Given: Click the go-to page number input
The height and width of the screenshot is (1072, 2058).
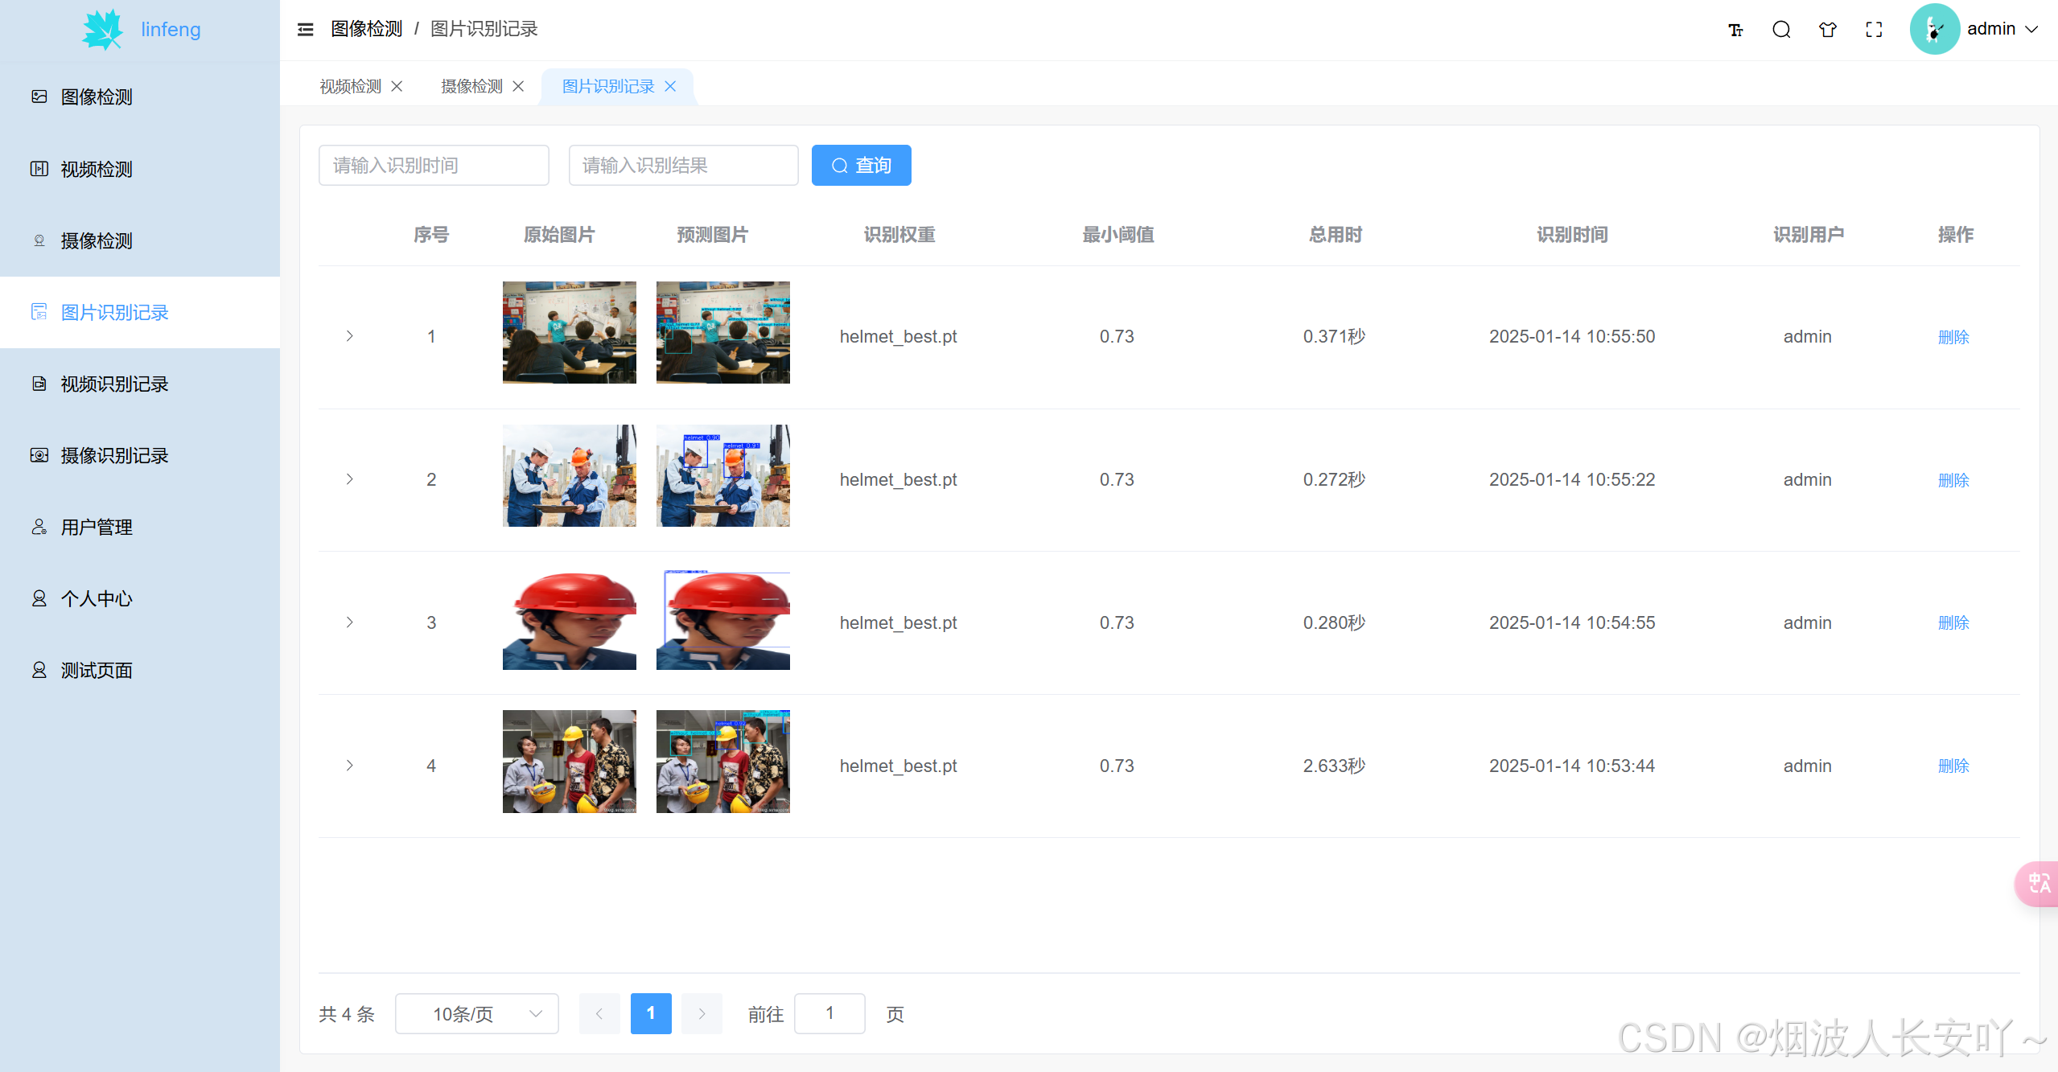Looking at the screenshot, I should coord(829,1013).
